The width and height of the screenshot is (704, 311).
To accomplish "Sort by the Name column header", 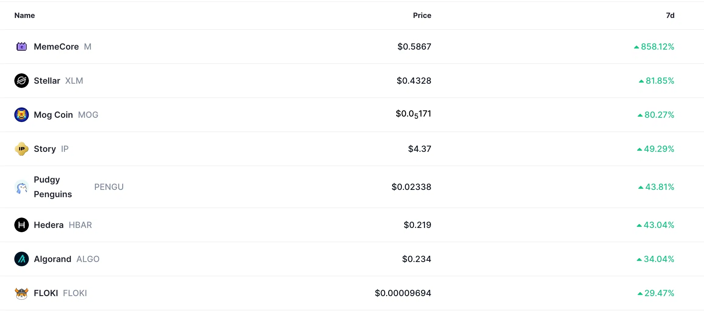I will (x=25, y=16).
